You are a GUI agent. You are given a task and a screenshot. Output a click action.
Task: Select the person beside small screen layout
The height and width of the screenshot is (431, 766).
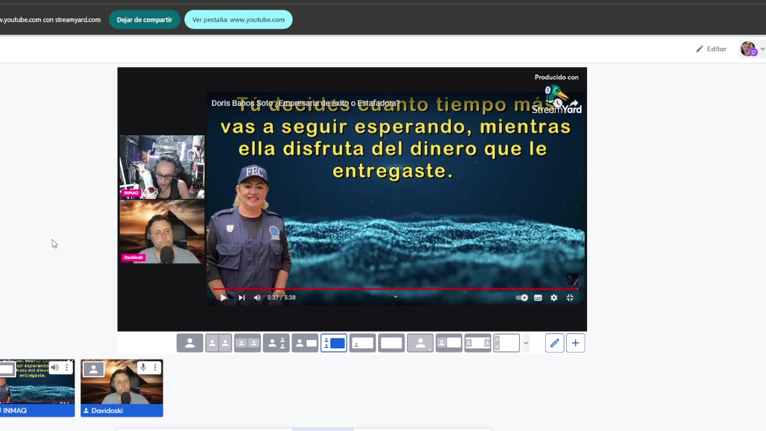(305, 343)
